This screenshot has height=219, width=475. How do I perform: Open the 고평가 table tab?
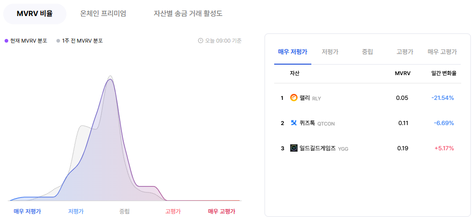(405, 52)
